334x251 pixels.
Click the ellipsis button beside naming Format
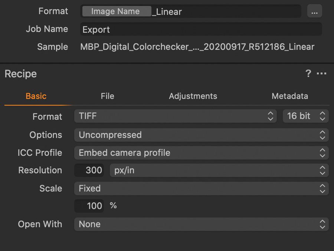tap(314, 12)
